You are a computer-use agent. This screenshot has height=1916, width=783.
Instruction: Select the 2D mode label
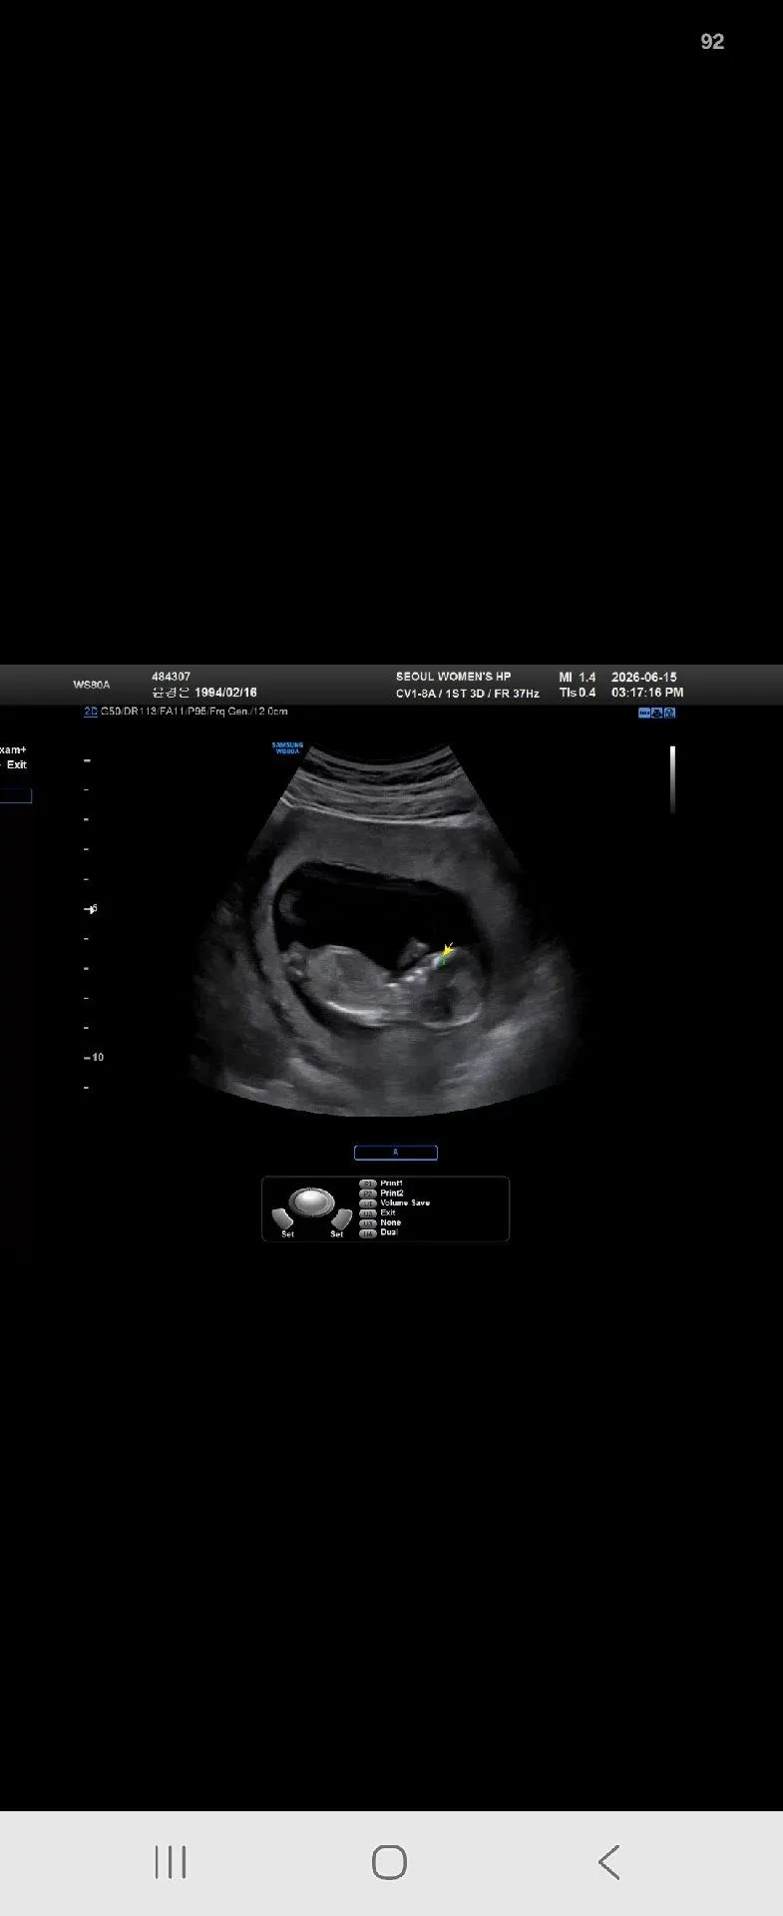(x=90, y=712)
